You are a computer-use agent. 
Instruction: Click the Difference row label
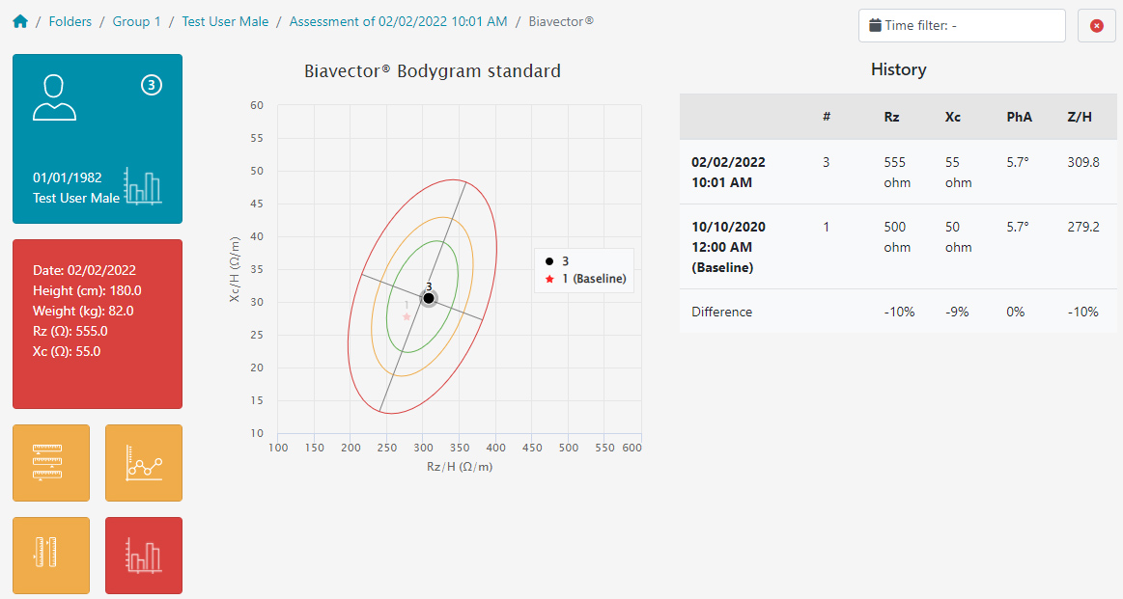coord(722,312)
